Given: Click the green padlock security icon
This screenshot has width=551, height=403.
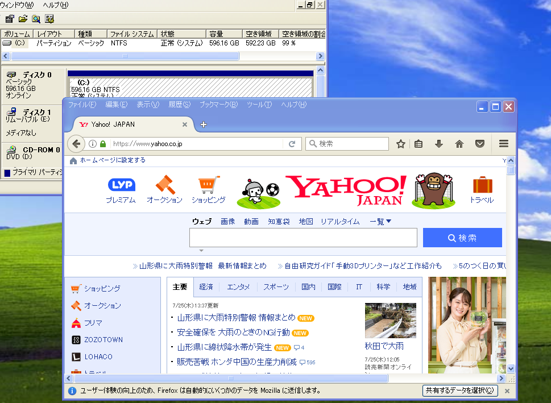Looking at the screenshot, I should pos(103,144).
